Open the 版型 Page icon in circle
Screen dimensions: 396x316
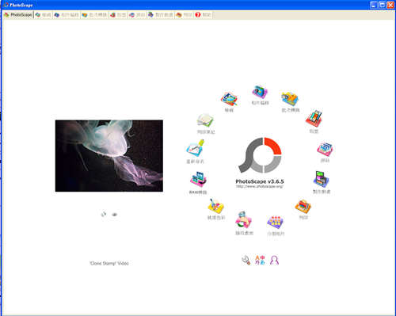pyautogui.click(x=314, y=119)
